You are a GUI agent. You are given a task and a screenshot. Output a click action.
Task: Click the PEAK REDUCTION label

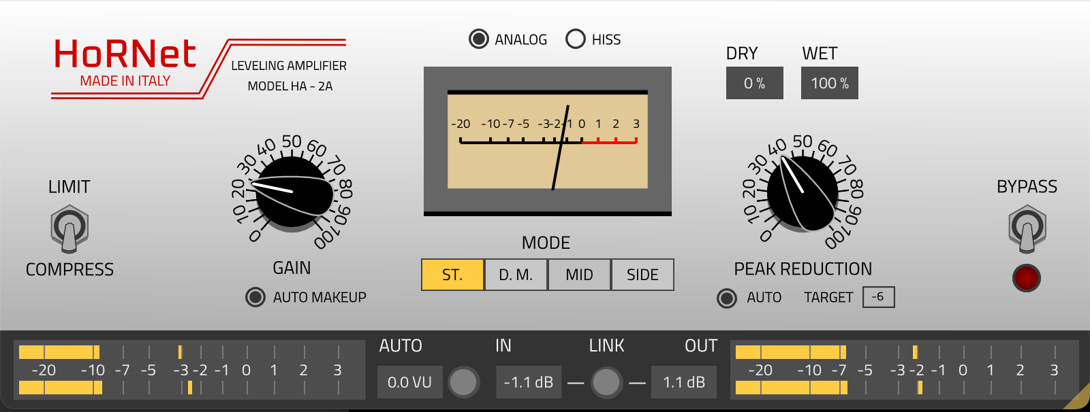tap(803, 269)
